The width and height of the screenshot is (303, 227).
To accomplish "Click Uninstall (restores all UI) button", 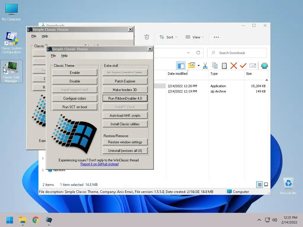I will tap(125, 150).
